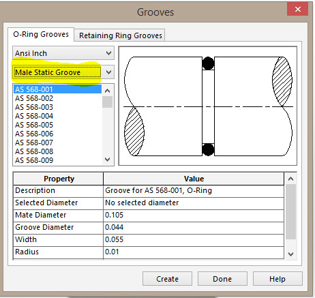Click the Groove Diameter value cell
This screenshot has height=298, width=315.
[194, 227]
